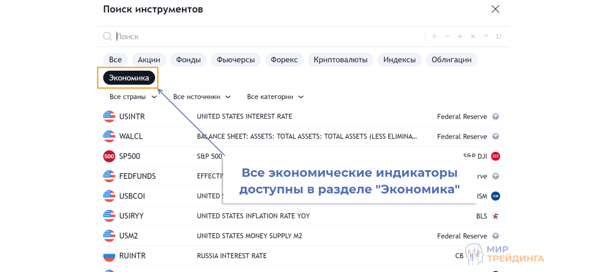Click the division operator icon in search bar

coord(434,36)
